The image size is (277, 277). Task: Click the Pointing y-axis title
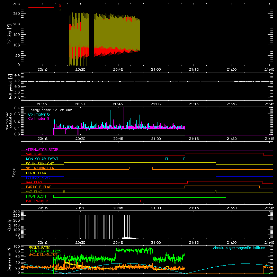[9, 34]
